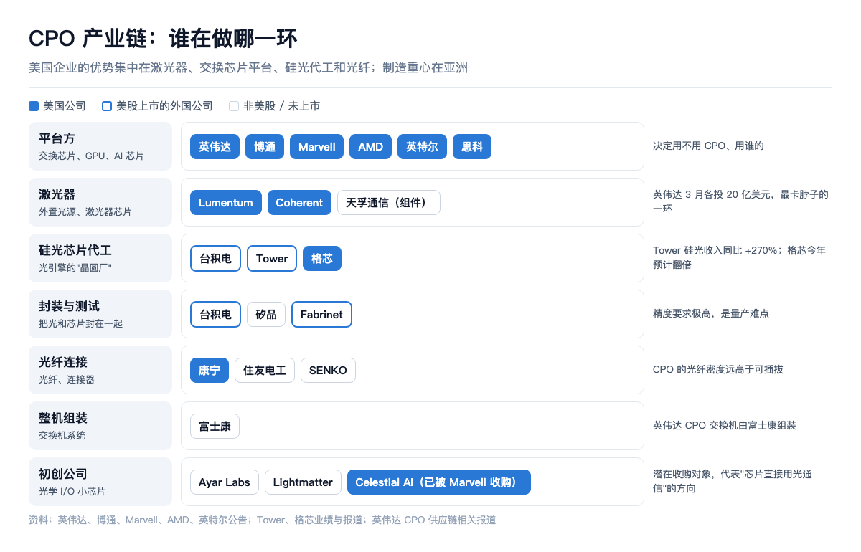Click the note CPO 的光纤密度远高于可插拔

(x=718, y=370)
